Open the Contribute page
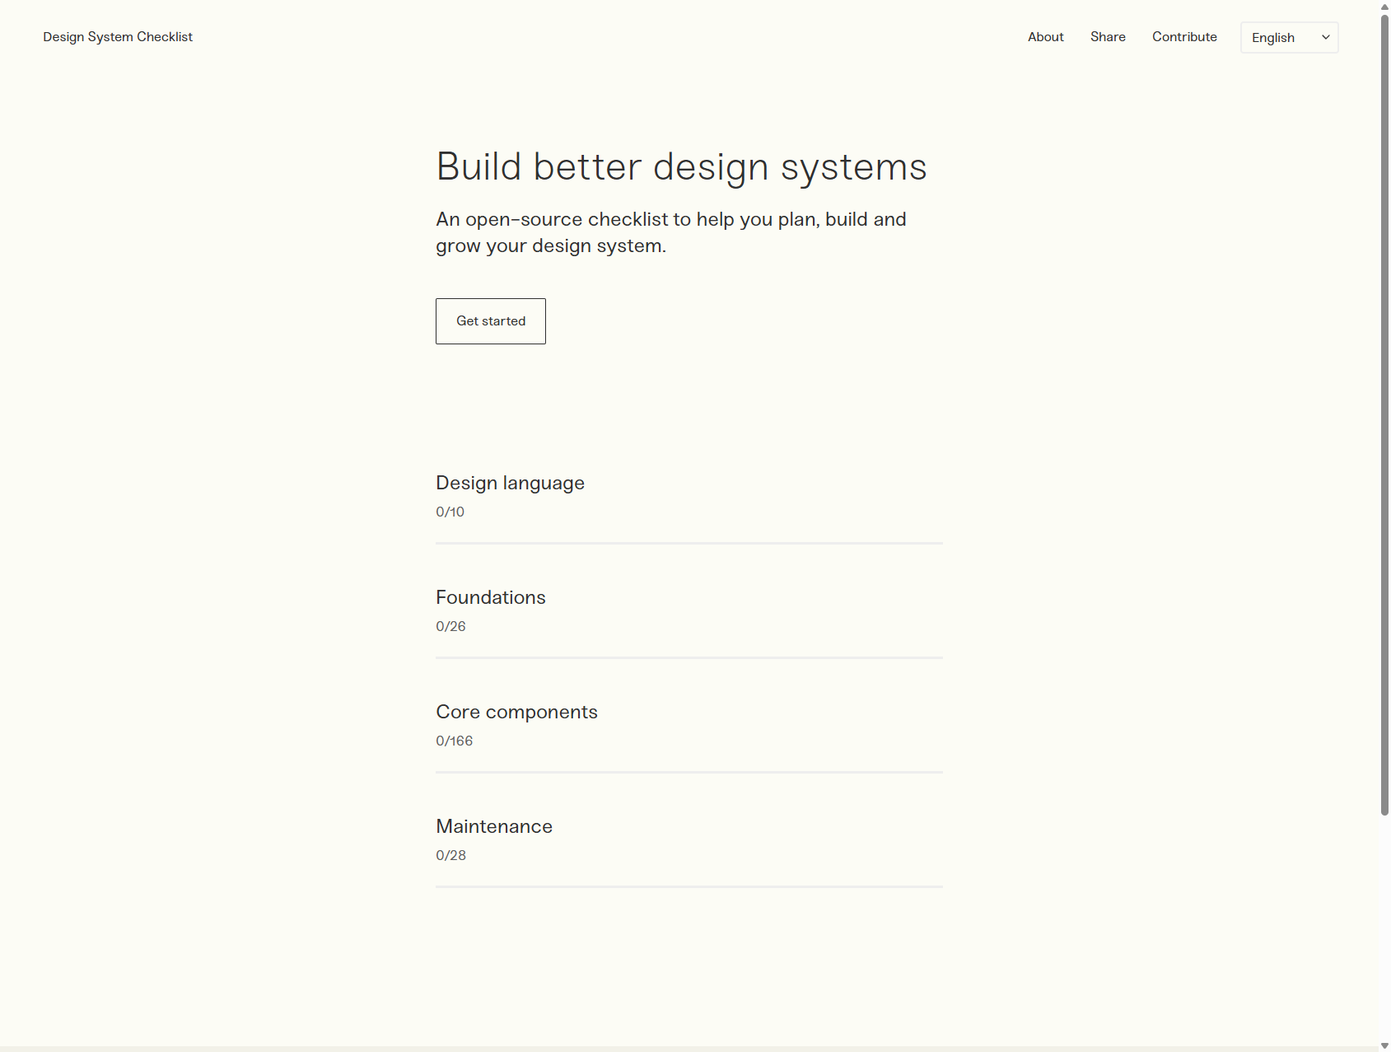1391x1052 pixels. 1184,36
